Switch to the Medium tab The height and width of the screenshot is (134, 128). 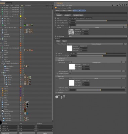pos(82,10)
